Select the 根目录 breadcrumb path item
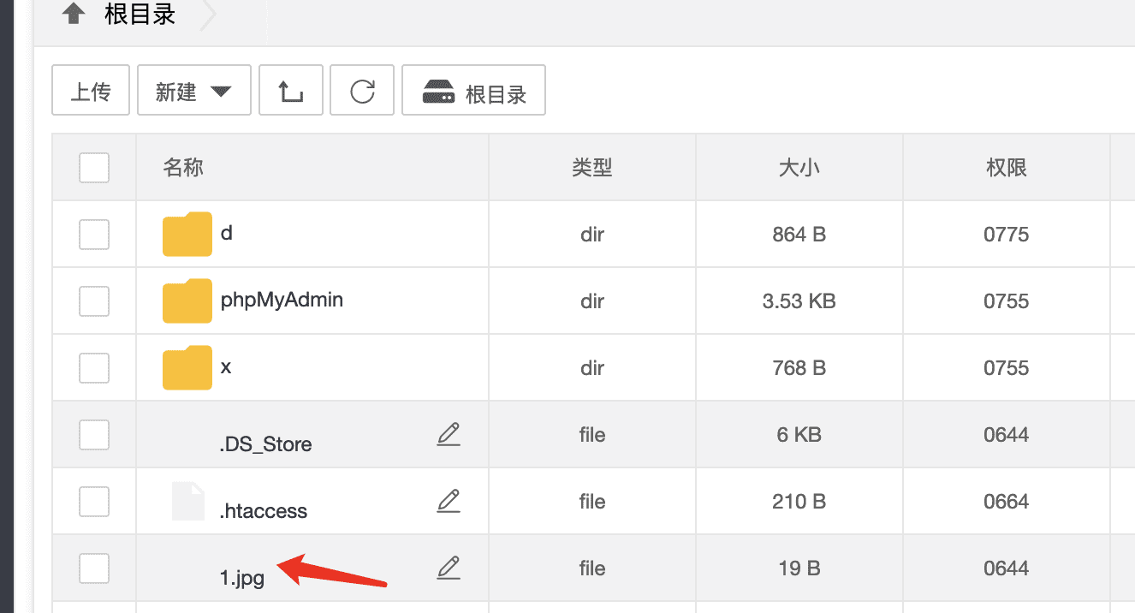 point(140,15)
